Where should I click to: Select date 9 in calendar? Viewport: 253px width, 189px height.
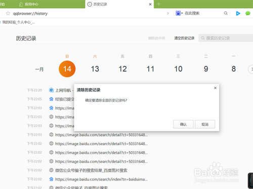coord(206,69)
